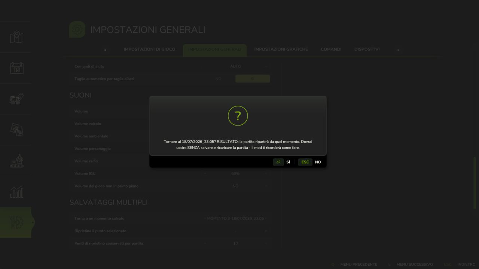Click the Volume IGU 50% value
The width and height of the screenshot is (479, 269).
(235, 174)
